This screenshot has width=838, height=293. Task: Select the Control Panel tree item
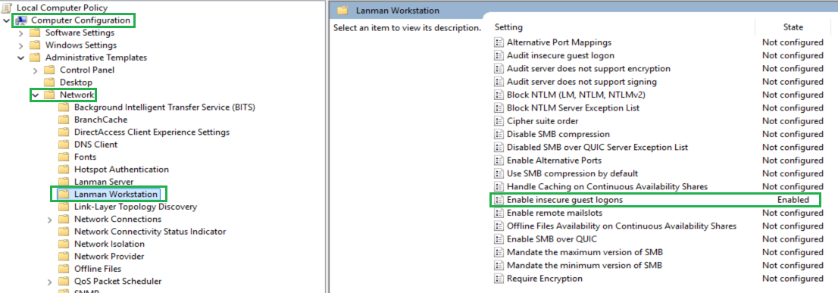87,70
